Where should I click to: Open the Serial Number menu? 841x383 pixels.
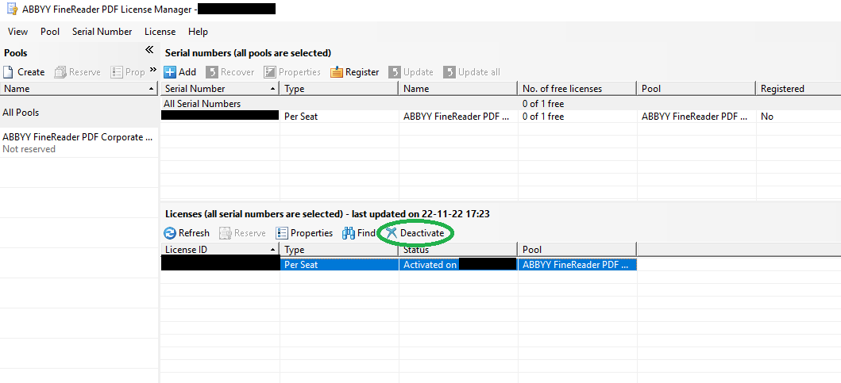click(102, 32)
